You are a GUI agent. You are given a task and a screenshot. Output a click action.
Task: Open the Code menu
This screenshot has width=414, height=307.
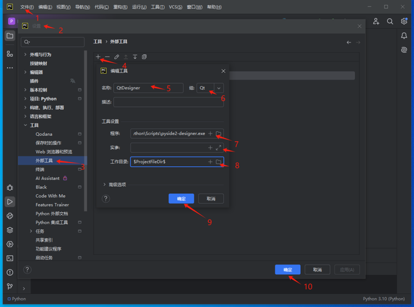[102, 7]
